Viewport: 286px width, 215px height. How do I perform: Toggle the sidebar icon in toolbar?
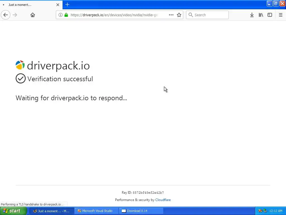tap(270, 15)
